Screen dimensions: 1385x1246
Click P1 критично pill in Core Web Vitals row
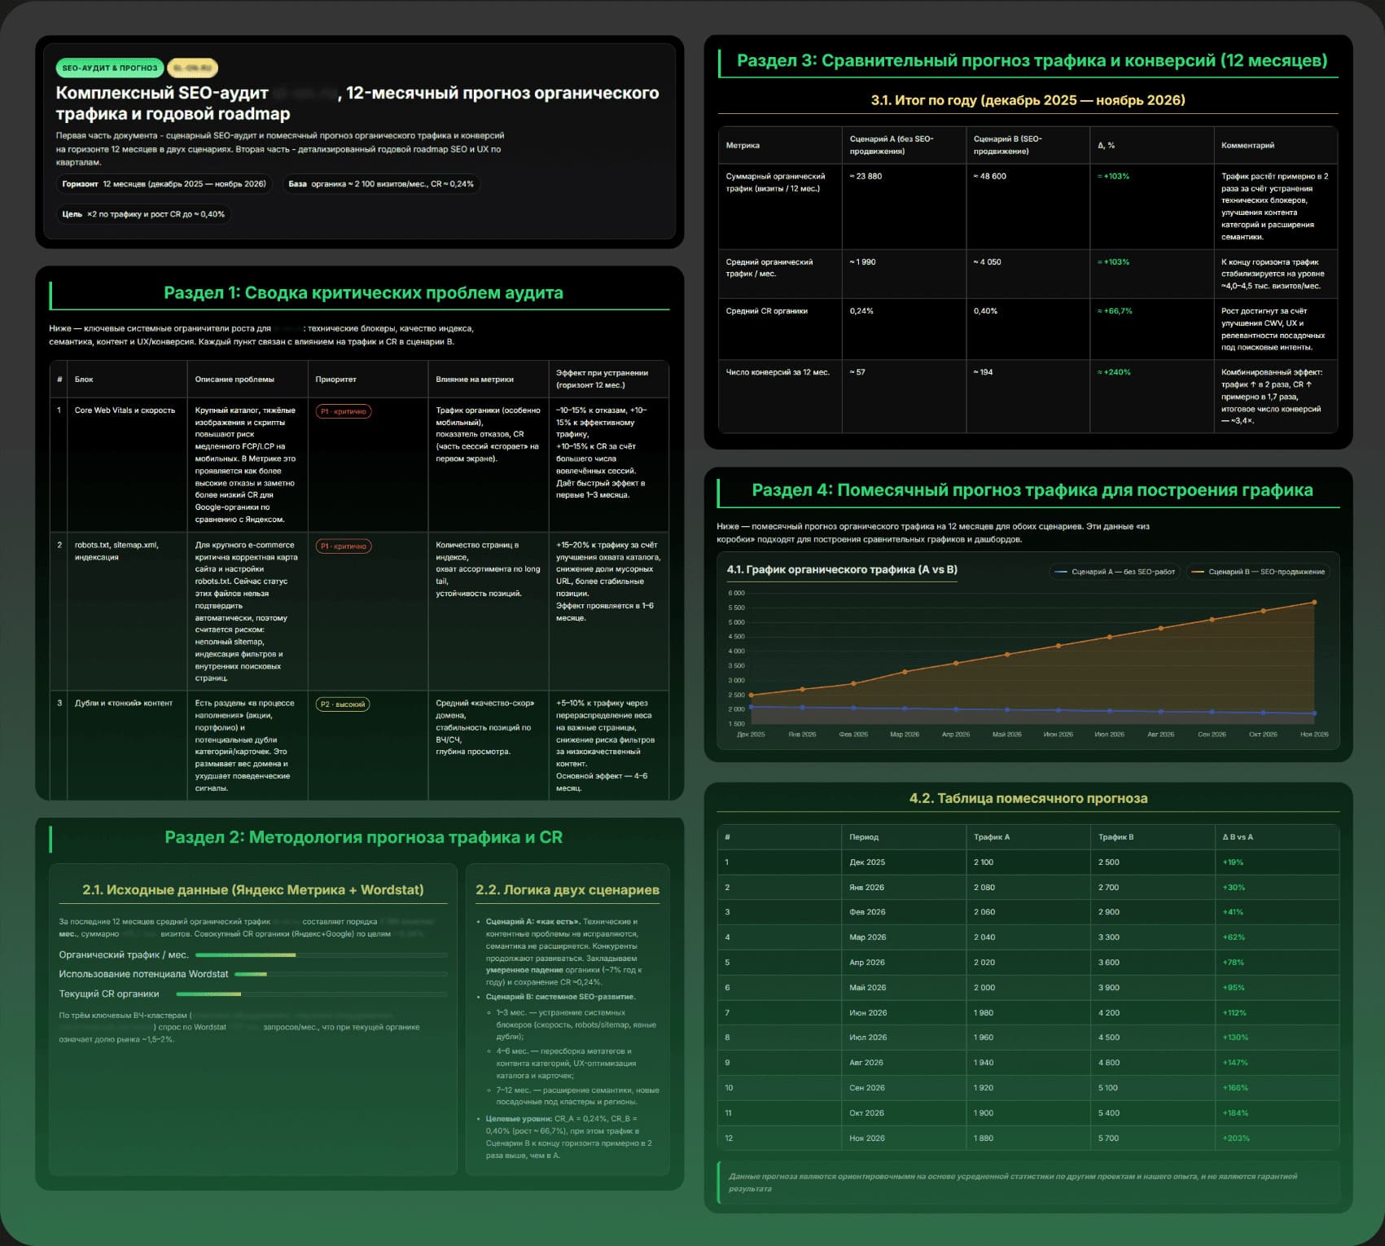pos(344,411)
